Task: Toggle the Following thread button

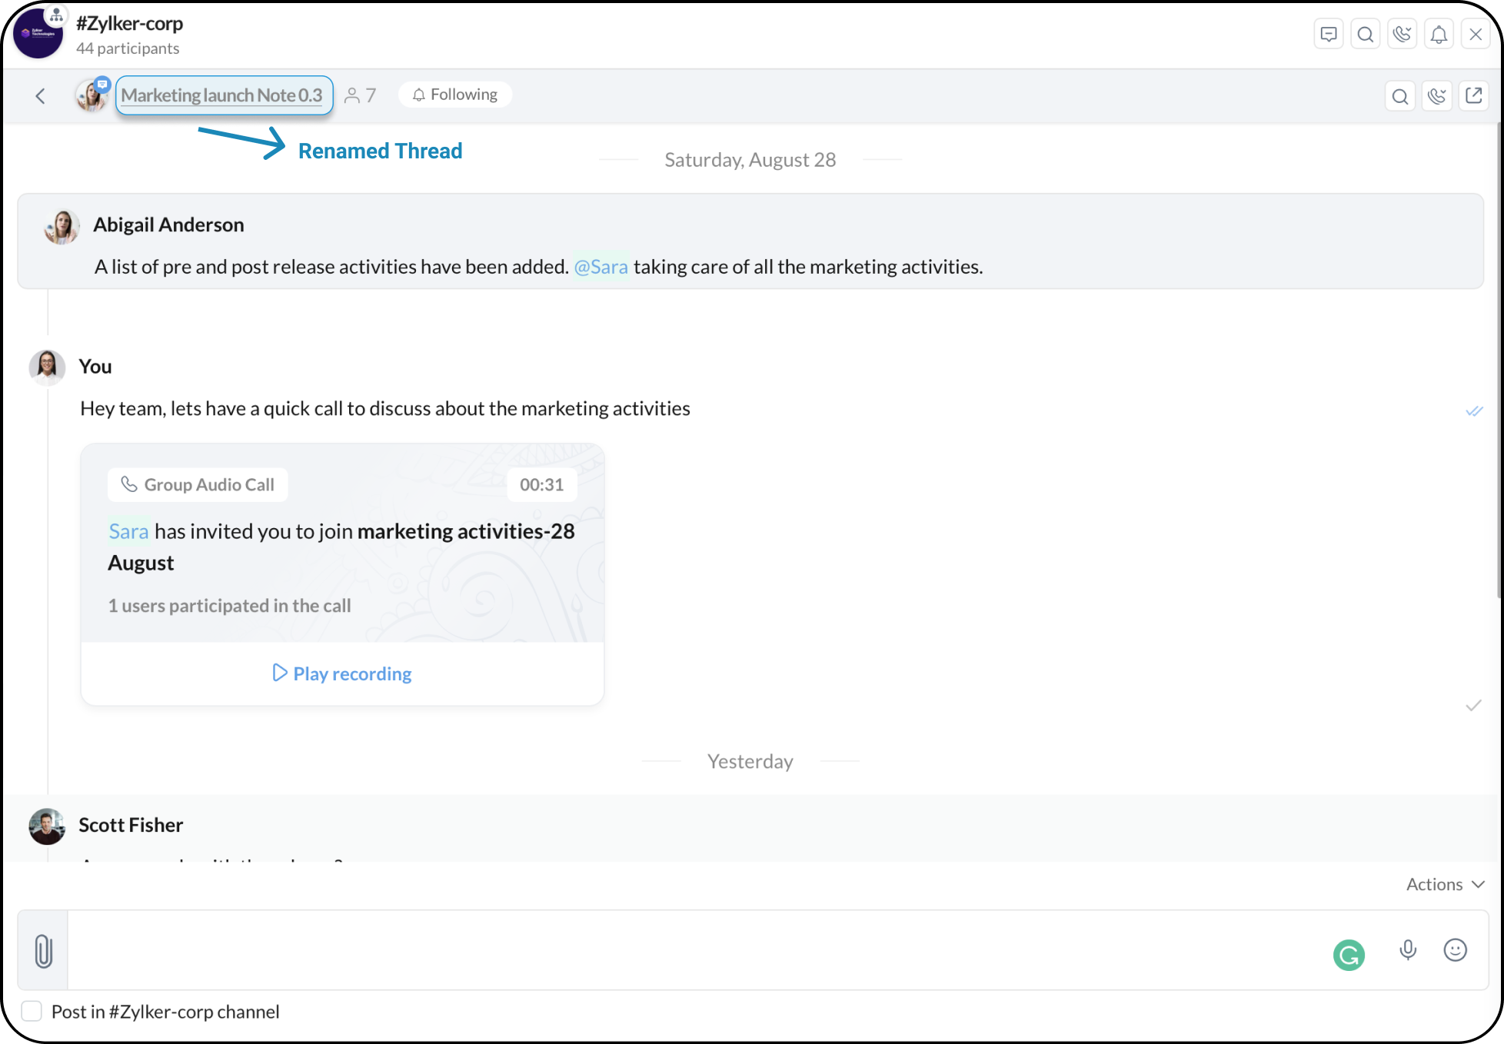Action: coord(455,95)
